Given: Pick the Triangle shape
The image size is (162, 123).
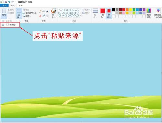Looking at the screenshot, I should pos(77,10).
